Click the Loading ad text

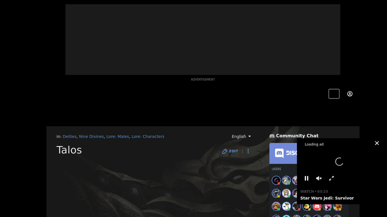point(314,144)
